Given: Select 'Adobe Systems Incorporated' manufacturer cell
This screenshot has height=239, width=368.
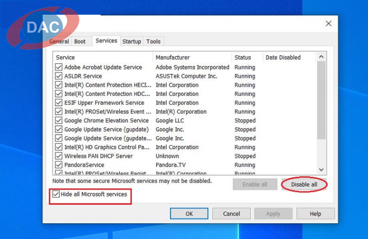Looking at the screenshot, I should [192, 67].
